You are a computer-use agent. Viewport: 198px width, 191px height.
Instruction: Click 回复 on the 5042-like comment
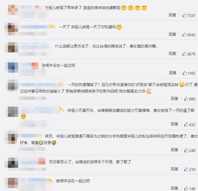point(172,34)
